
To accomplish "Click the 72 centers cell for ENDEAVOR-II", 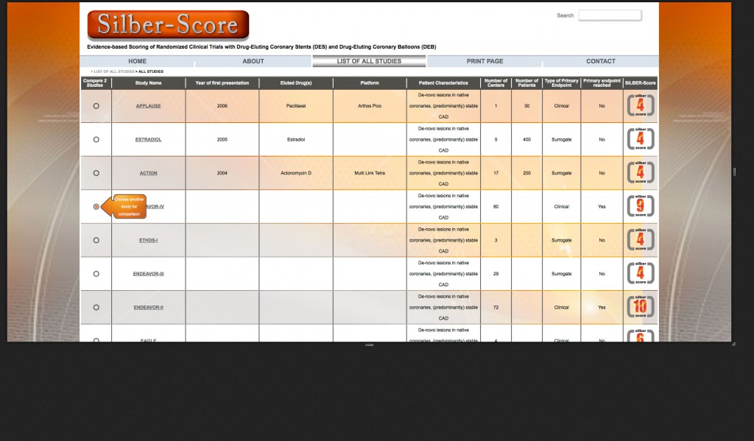I will pyautogui.click(x=496, y=307).
